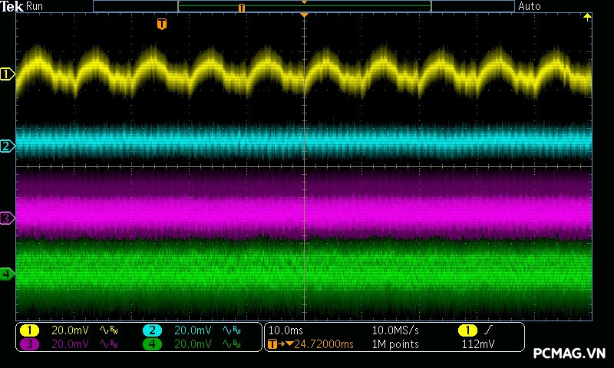Click the orange trigger position T marker on the graticule
Viewport: 614px width, 368px height.
pyautogui.click(x=161, y=25)
